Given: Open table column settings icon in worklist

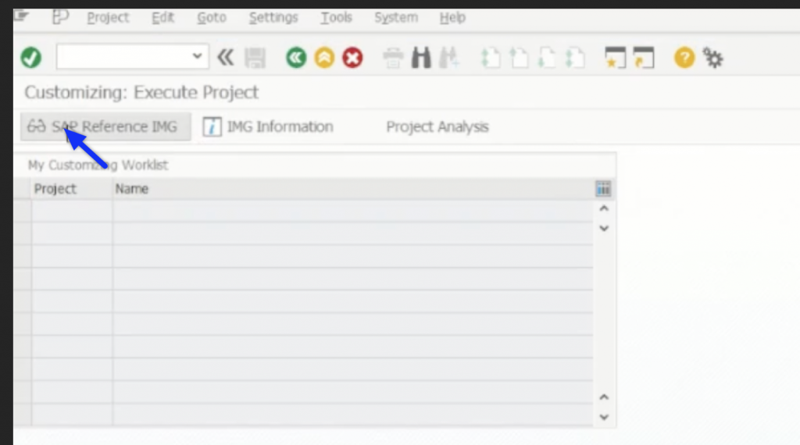Looking at the screenshot, I should coord(602,189).
